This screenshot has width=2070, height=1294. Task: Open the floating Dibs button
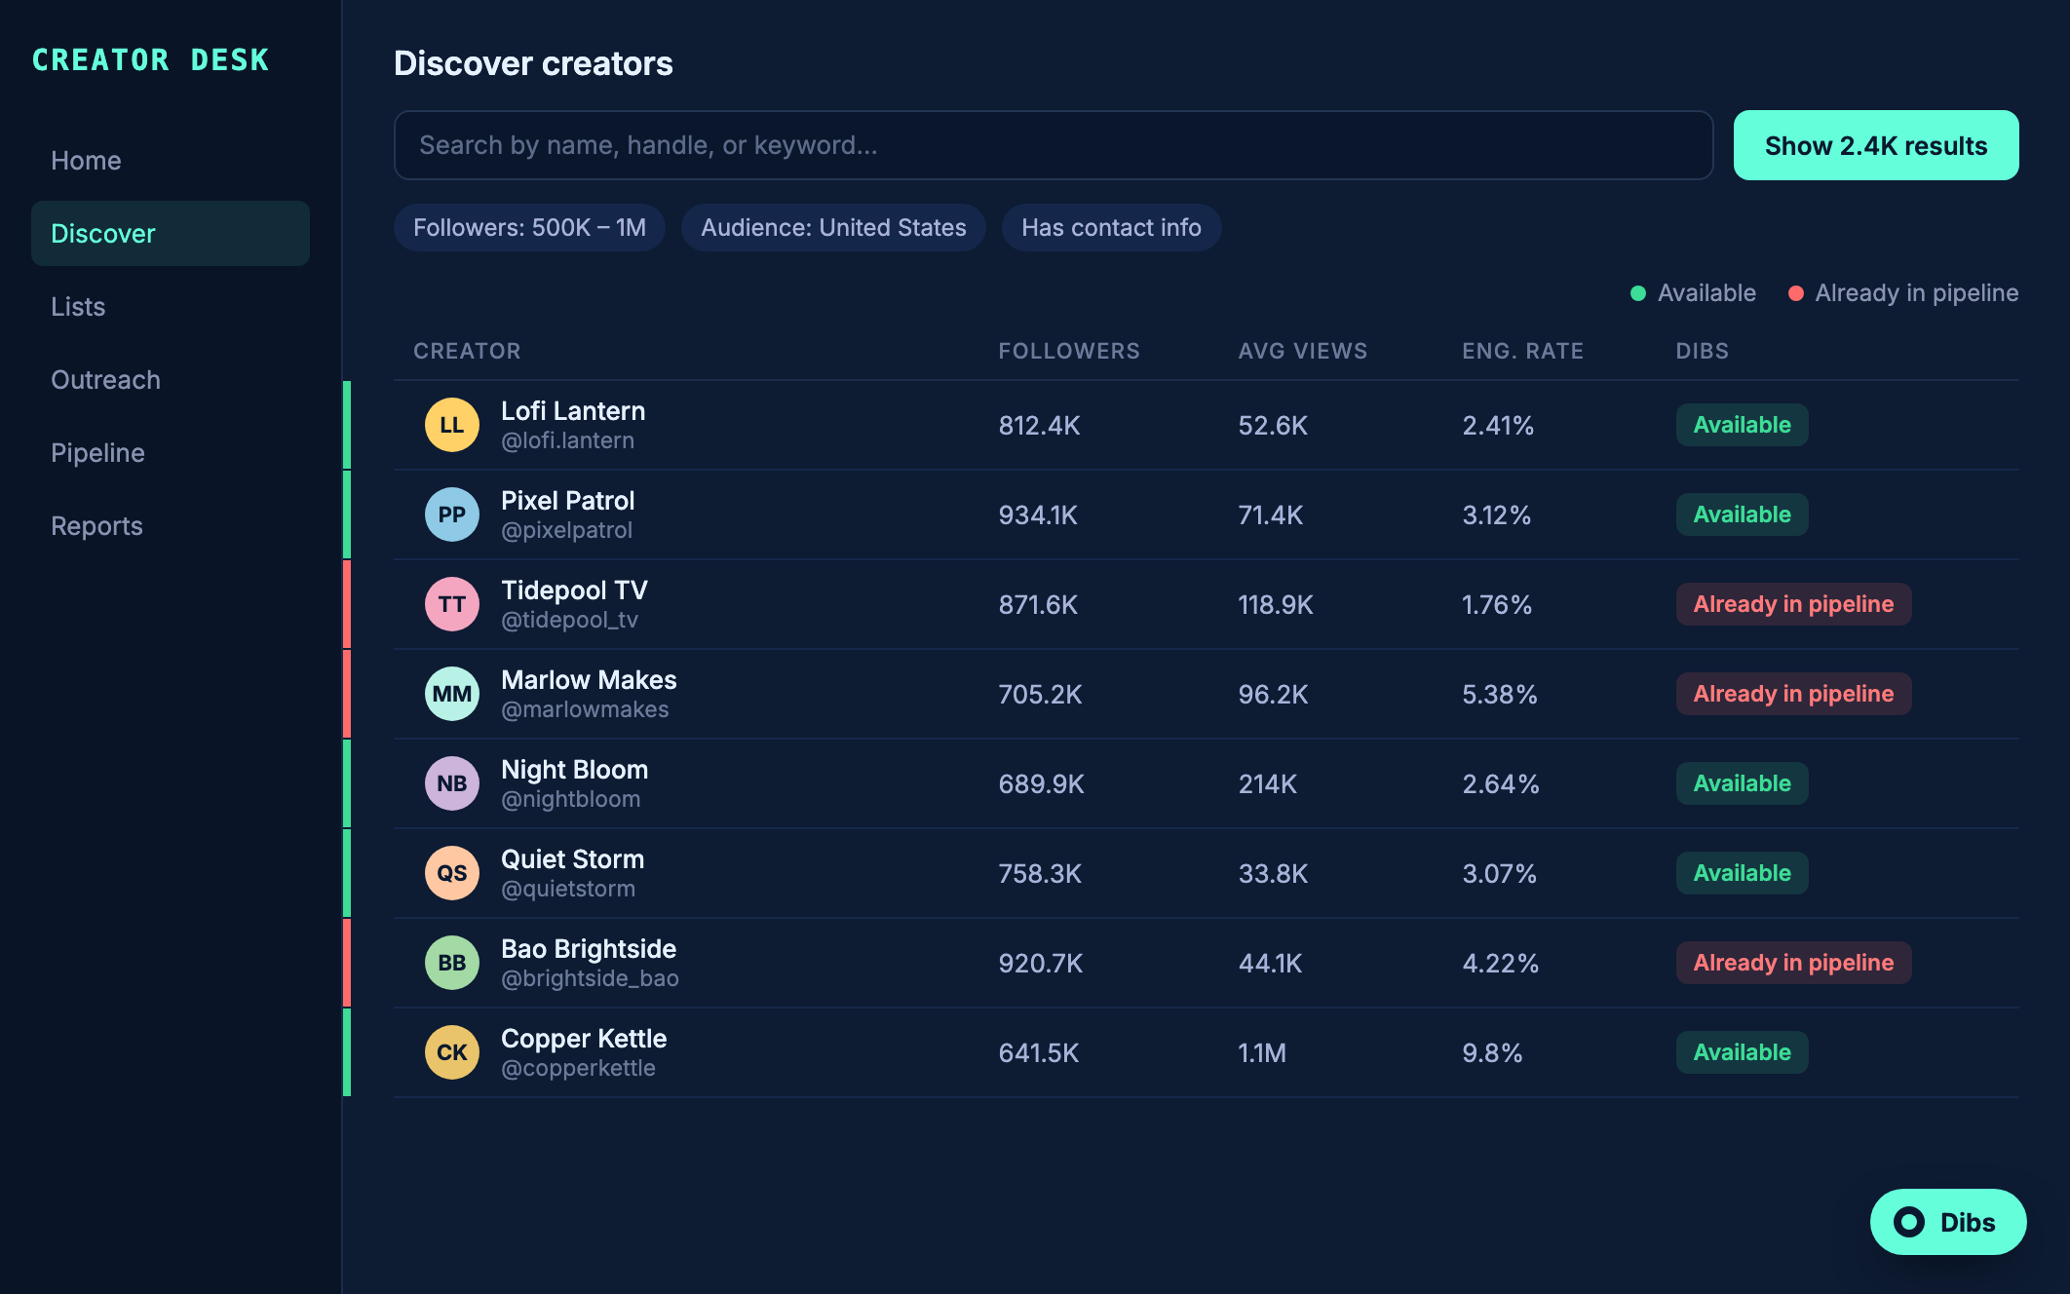click(1947, 1222)
